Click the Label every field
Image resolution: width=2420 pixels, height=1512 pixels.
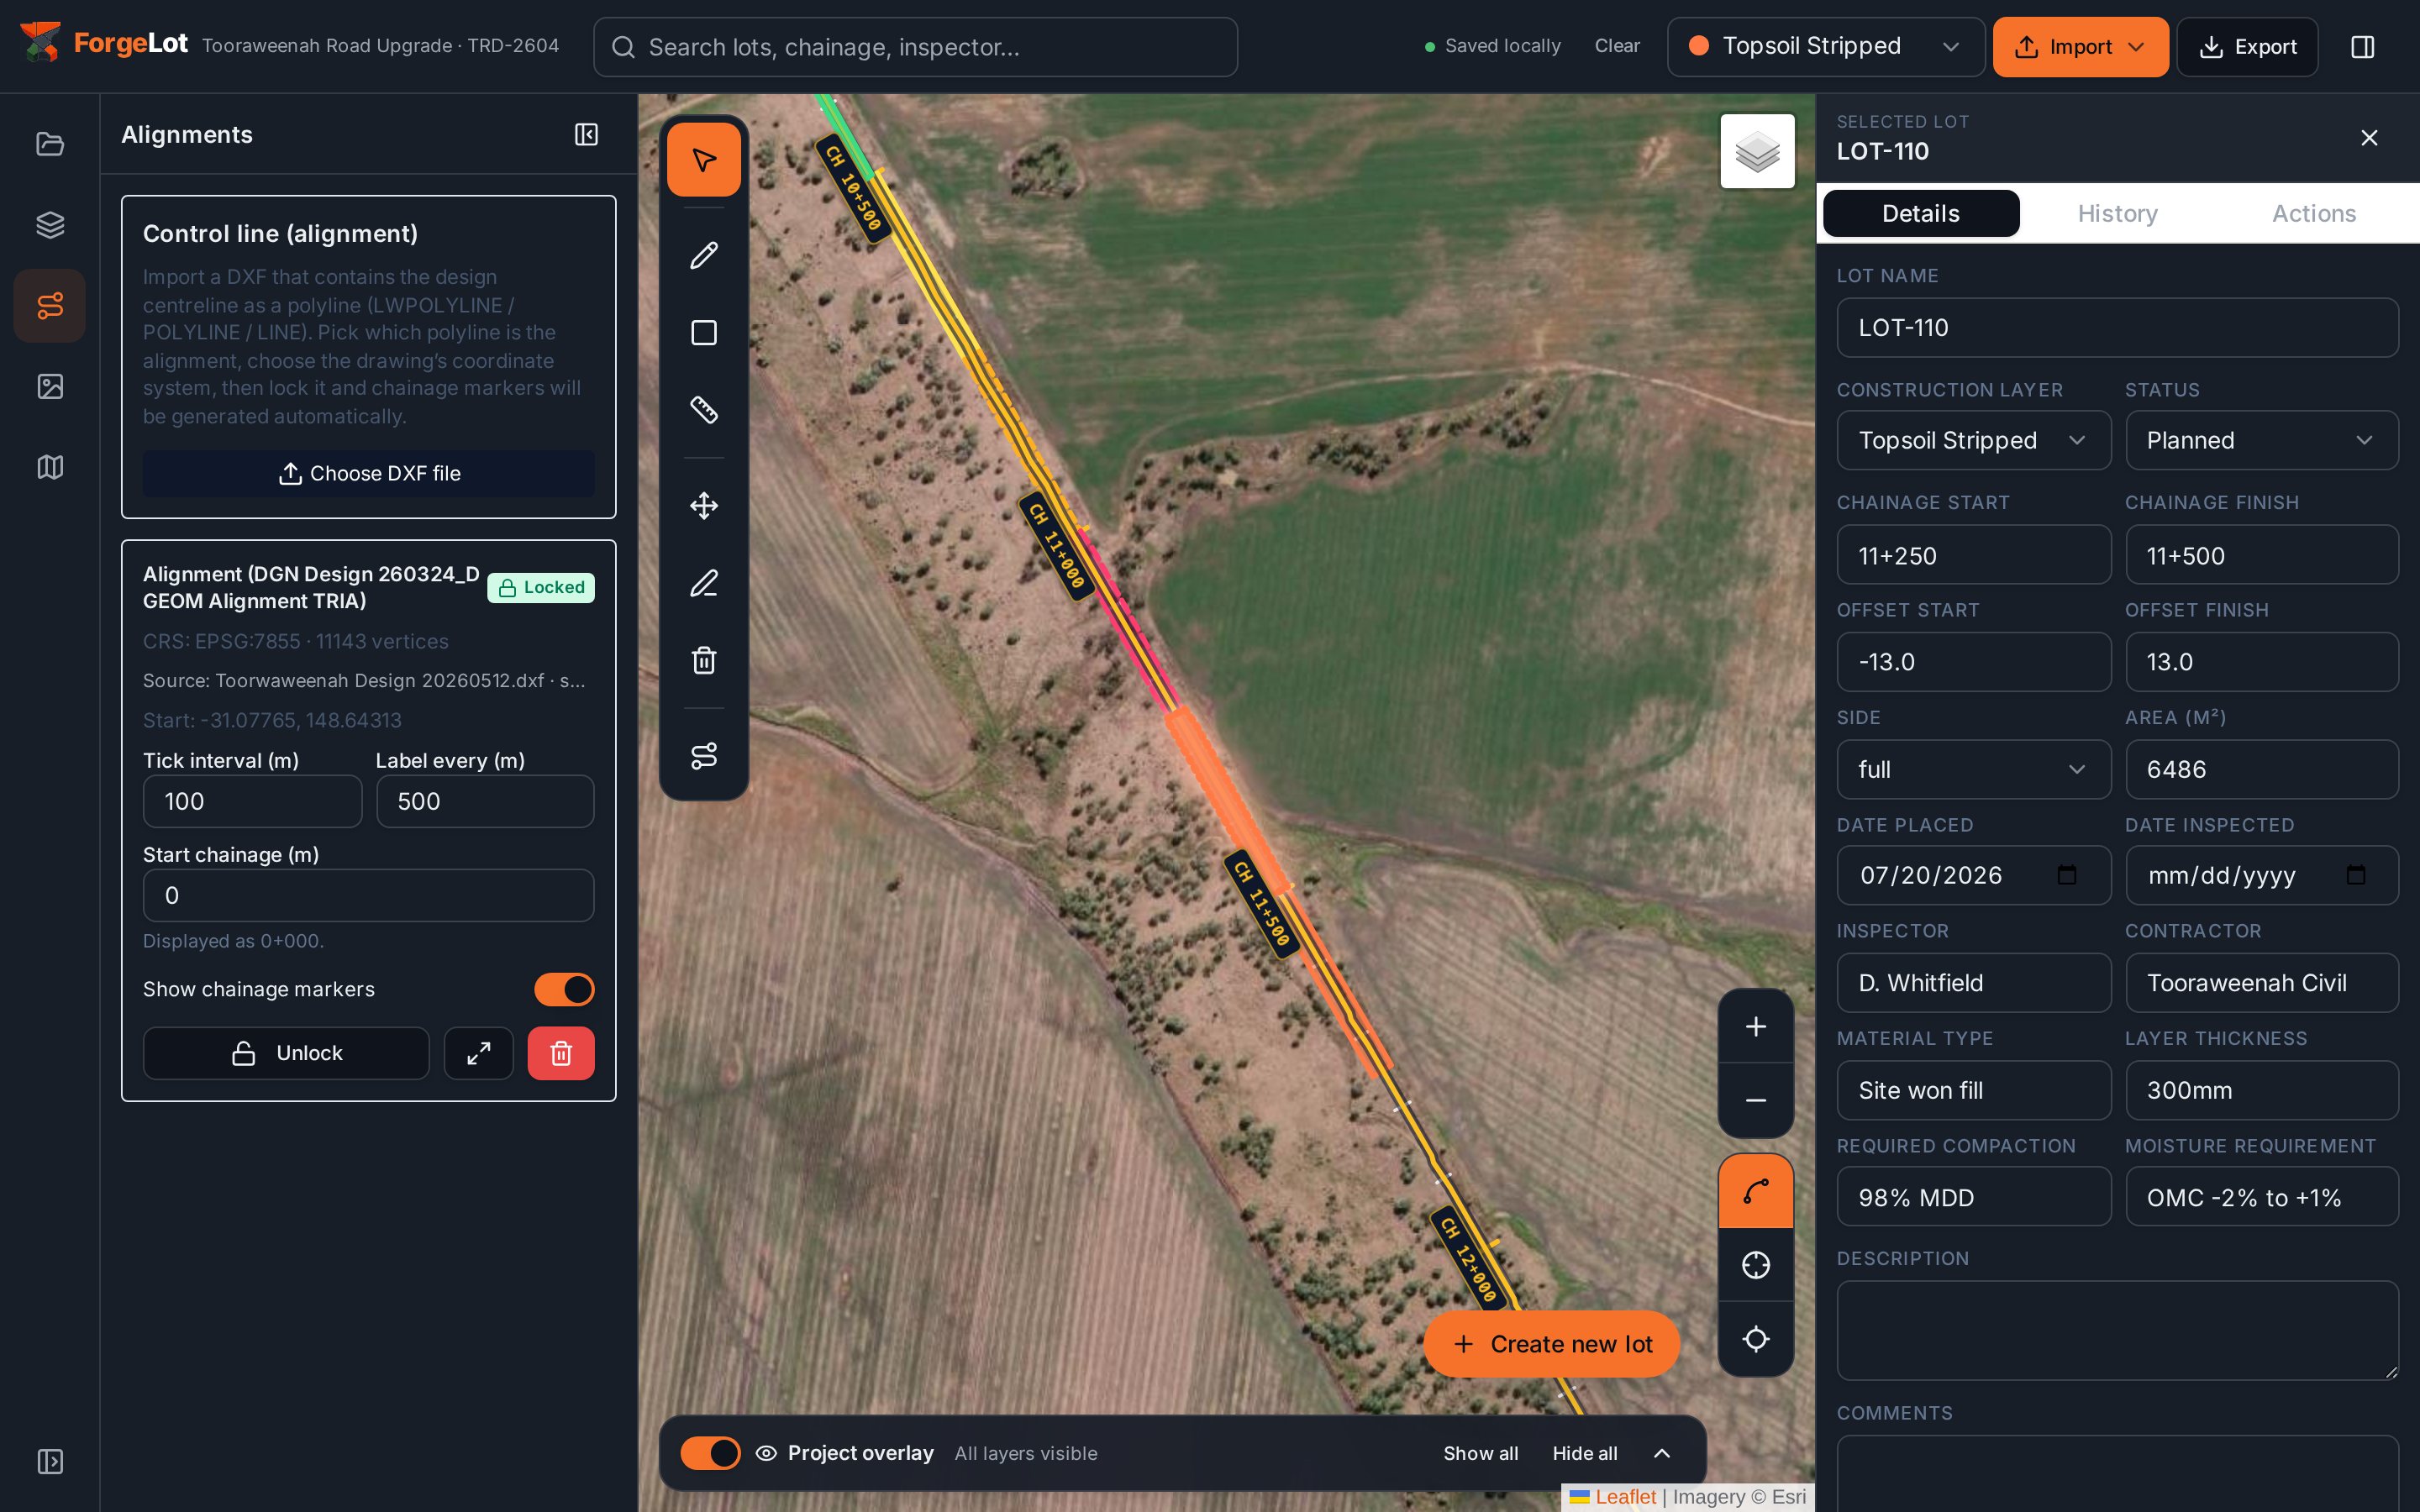[x=485, y=801]
